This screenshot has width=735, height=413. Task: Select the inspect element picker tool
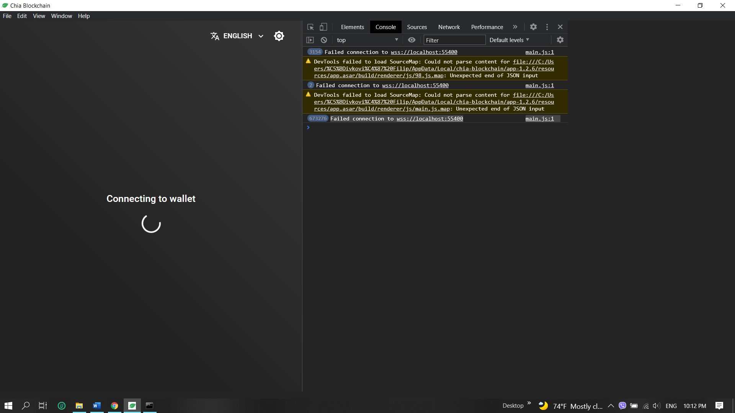click(310, 27)
